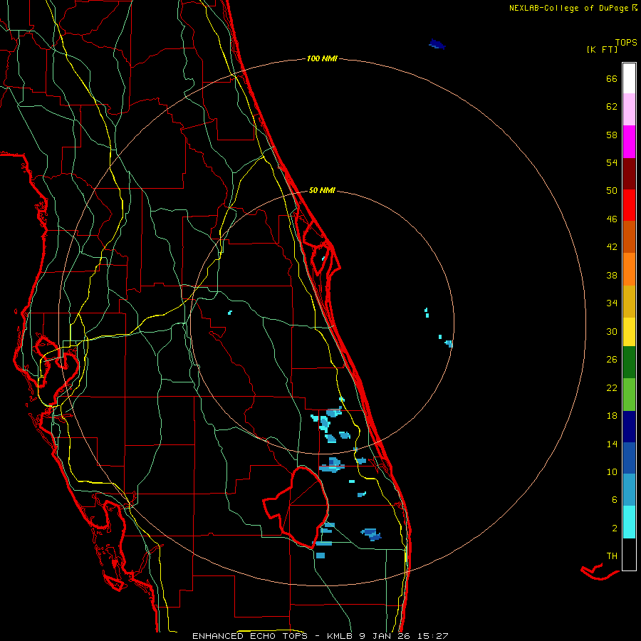Click the dark green legend swatch
The width and height of the screenshot is (641, 641).
tap(629, 363)
